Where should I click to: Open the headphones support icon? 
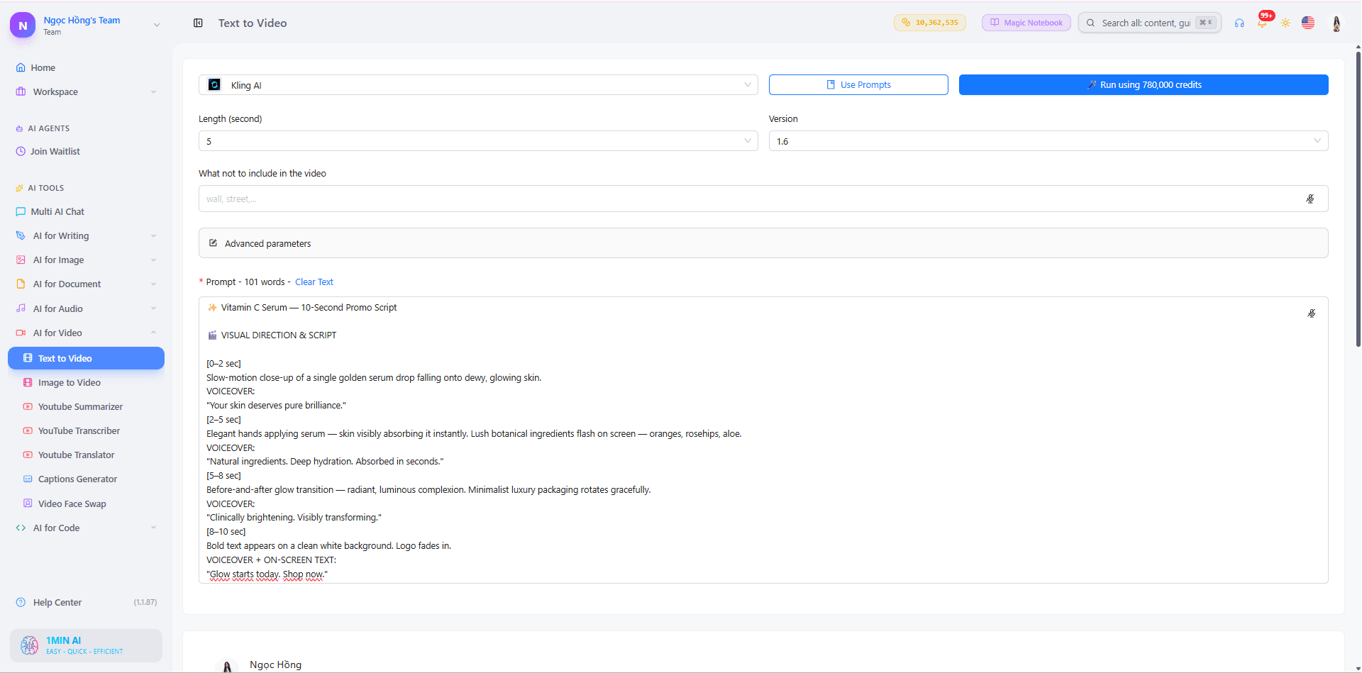pyautogui.click(x=1239, y=23)
